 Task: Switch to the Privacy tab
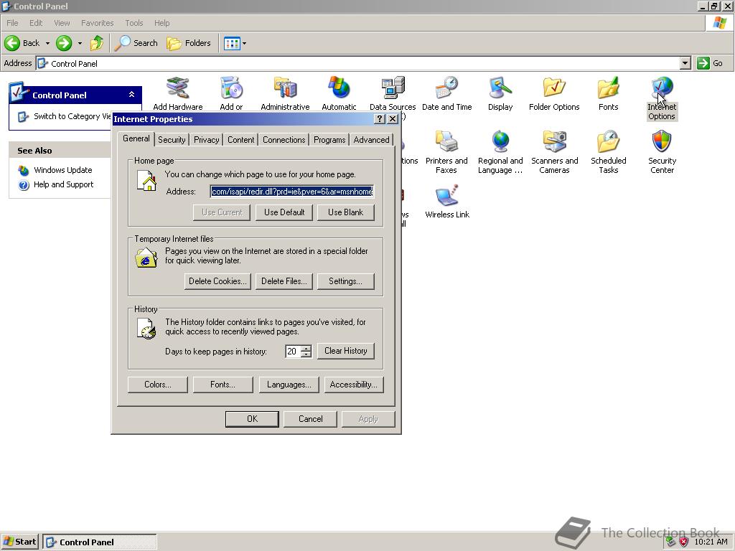(206, 140)
